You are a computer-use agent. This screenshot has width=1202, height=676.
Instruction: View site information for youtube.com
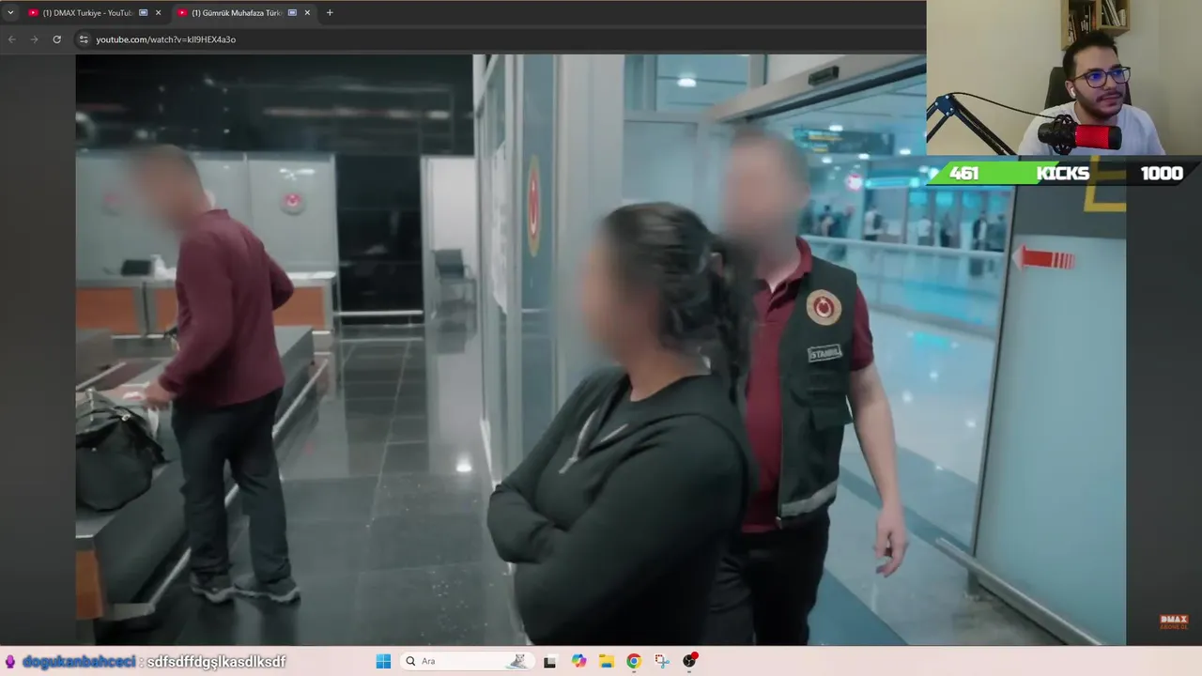pos(84,39)
